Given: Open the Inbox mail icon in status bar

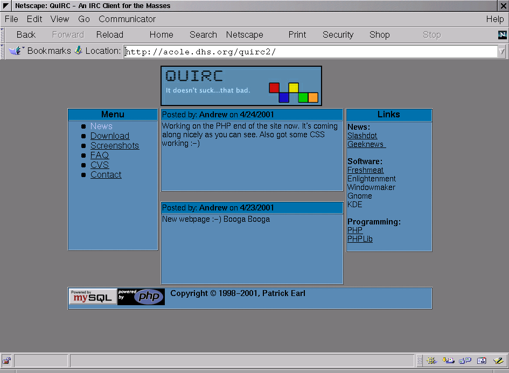Looking at the screenshot, I should pyautogui.click(x=448, y=361).
